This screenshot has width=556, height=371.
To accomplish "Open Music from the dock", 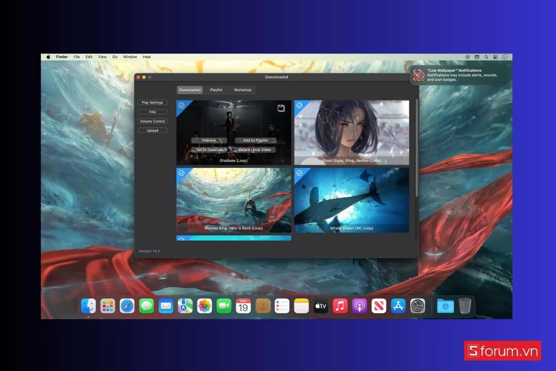I will coord(340,306).
